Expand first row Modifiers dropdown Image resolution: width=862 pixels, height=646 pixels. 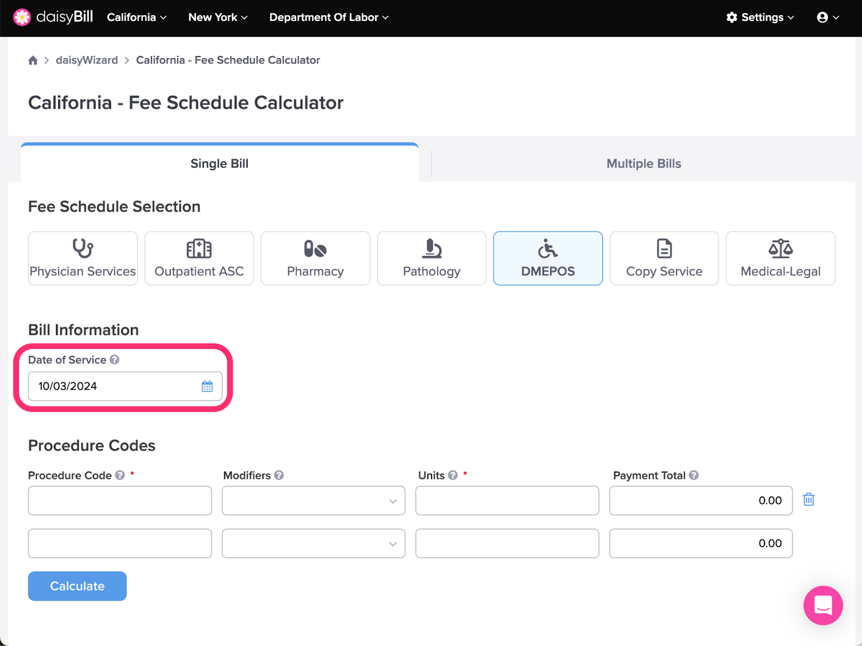pos(314,501)
